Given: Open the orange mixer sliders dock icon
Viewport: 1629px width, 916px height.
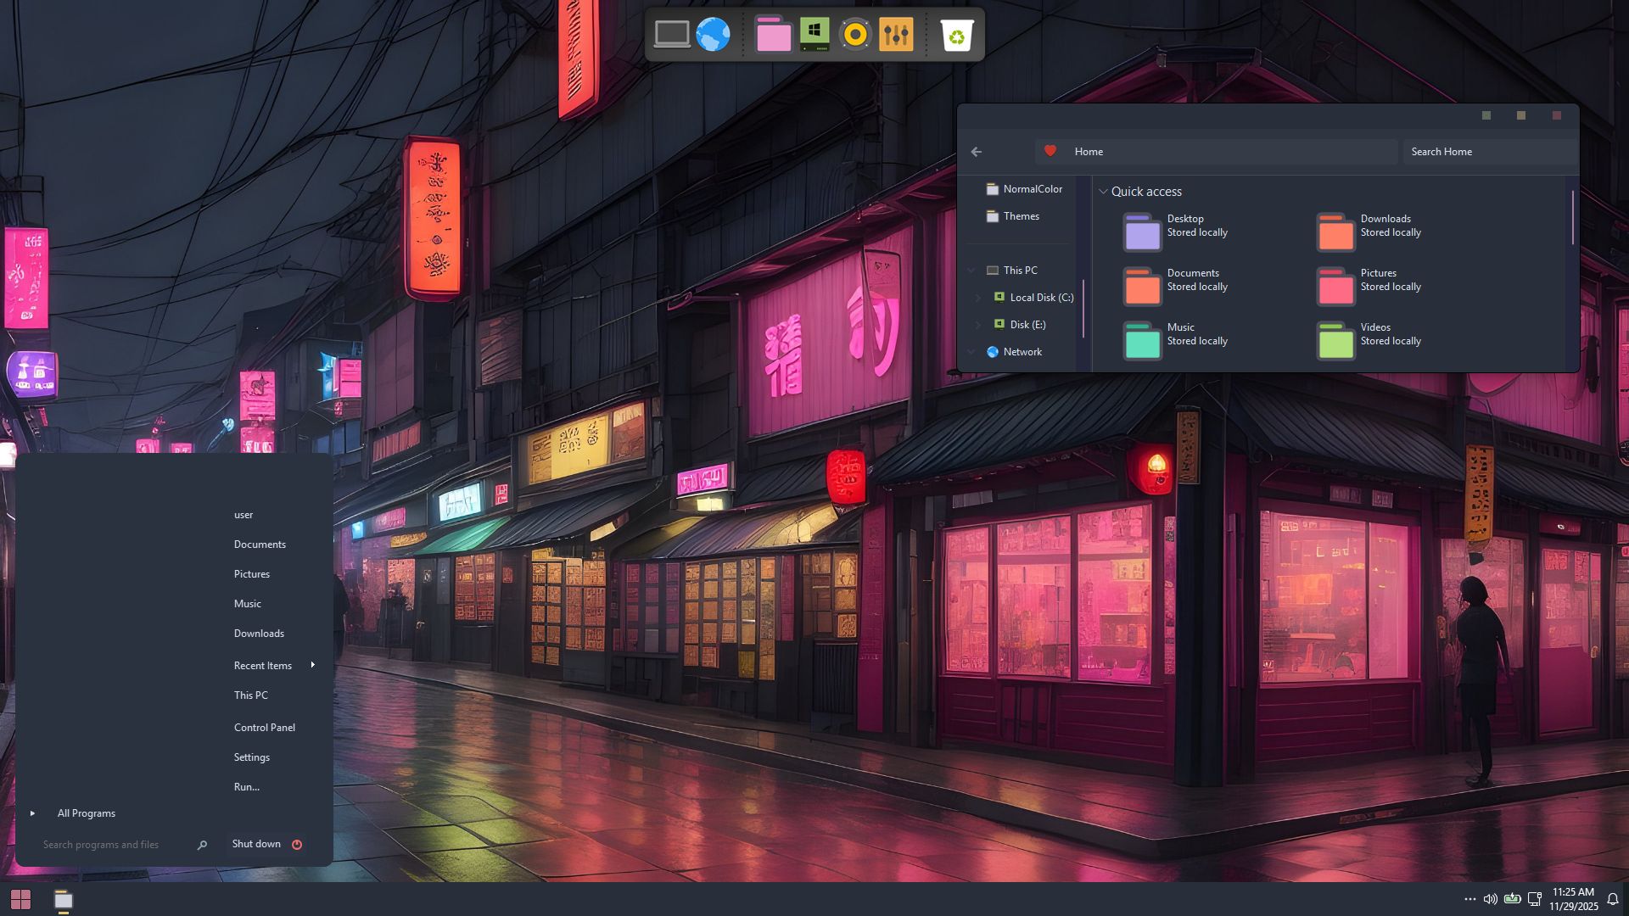Looking at the screenshot, I should click(x=896, y=35).
